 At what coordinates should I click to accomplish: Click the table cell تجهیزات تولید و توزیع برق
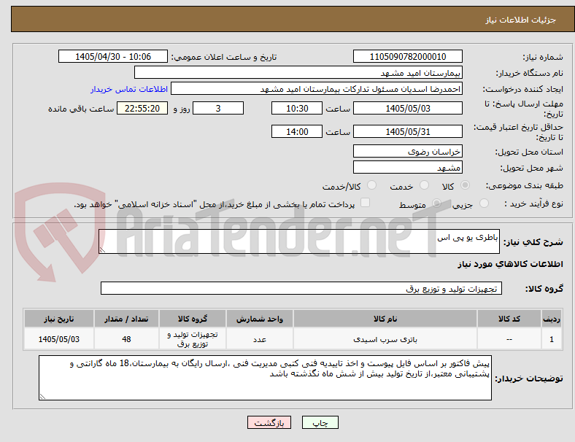coord(193,339)
